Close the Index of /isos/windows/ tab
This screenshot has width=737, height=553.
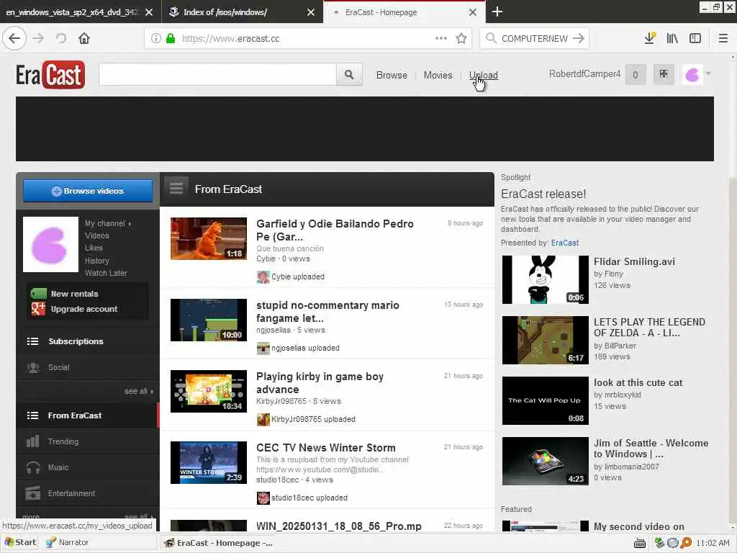click(x=311, y=12)
